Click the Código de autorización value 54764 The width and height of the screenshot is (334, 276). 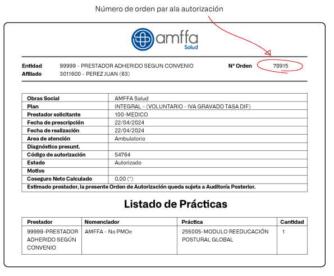click(122, 155)
